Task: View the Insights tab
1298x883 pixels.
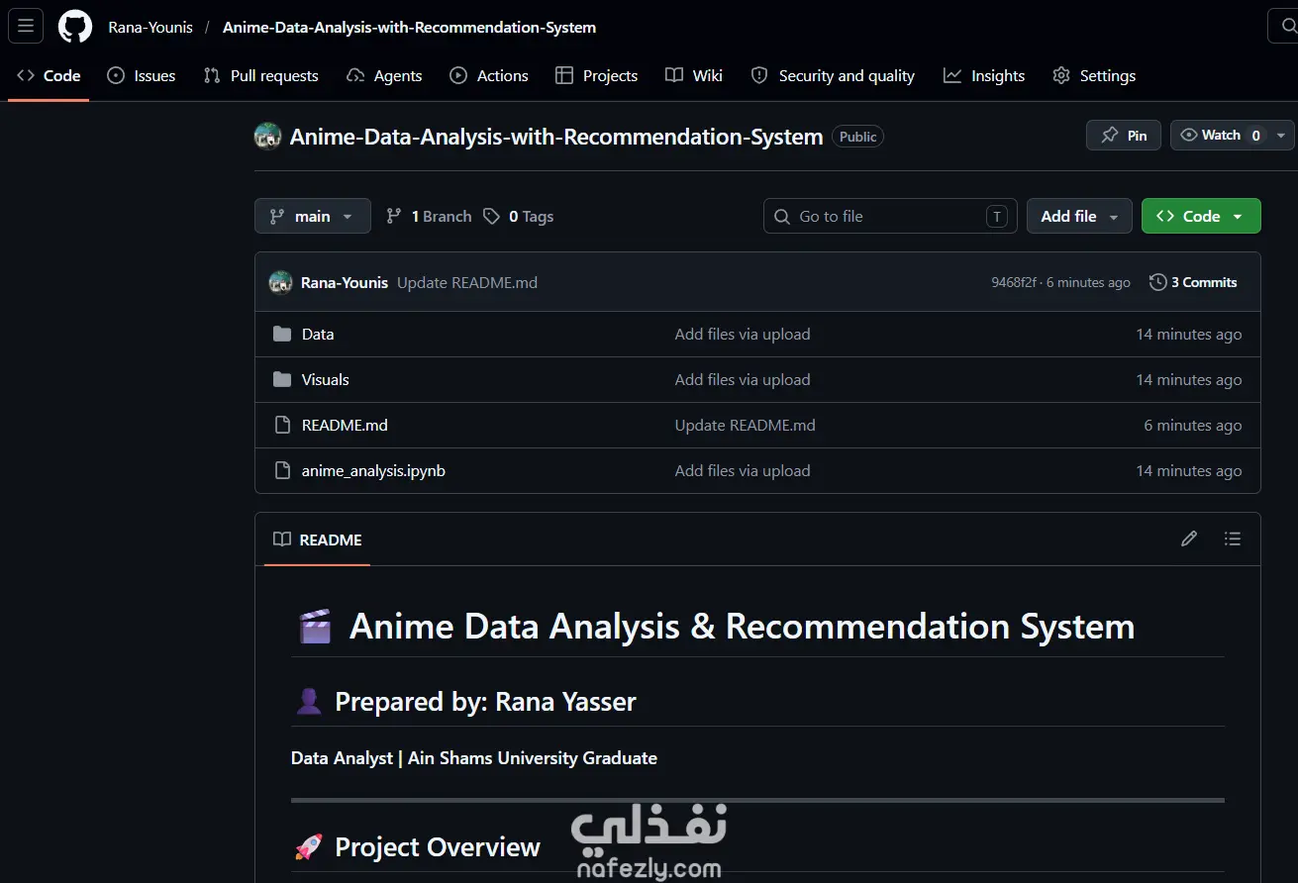Action: [x=984, y=75]
